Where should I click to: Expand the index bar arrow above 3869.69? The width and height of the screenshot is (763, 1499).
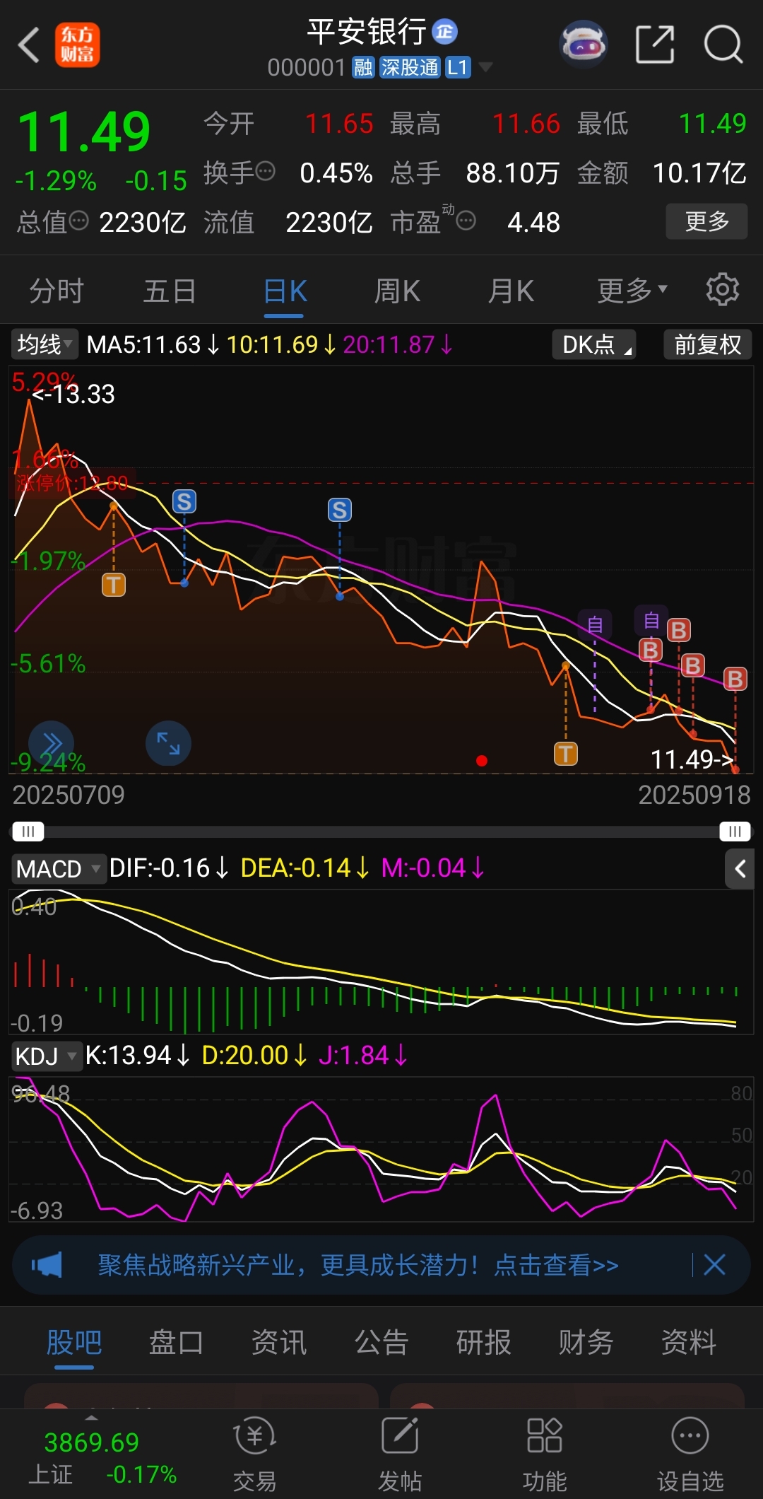pyautogui.click(x=91, y=1418)
